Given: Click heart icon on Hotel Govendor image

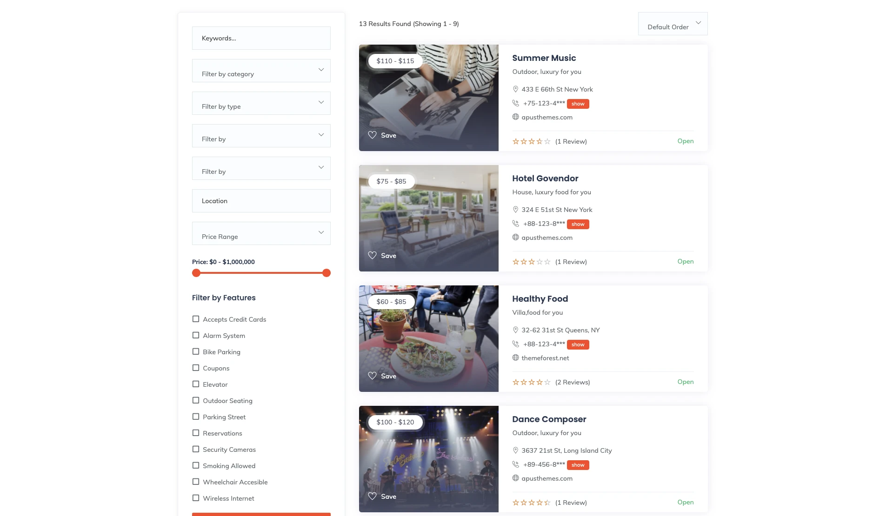Looking at the screenshot, I should pos(372,255).
